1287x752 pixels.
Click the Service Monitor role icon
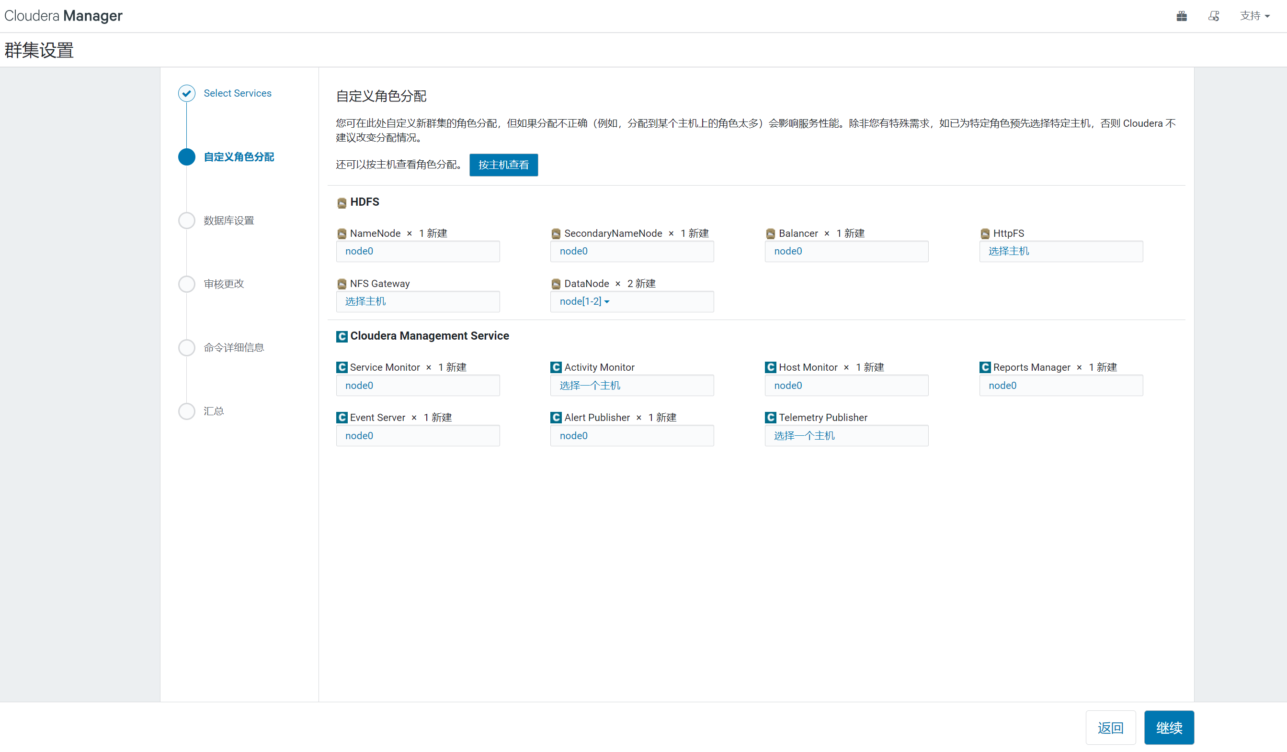coord(342,367)
